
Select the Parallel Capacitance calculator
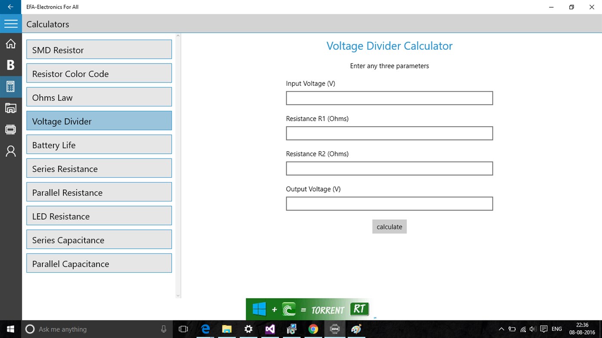(99, 263)
